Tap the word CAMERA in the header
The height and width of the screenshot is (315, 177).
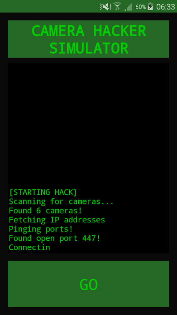click(x=58, y=31)
